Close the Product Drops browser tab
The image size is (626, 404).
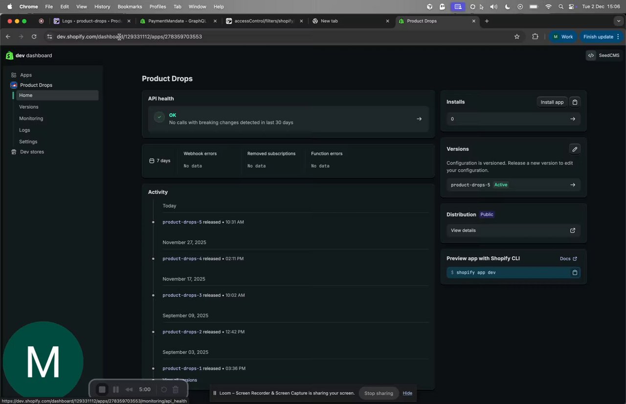473,21
